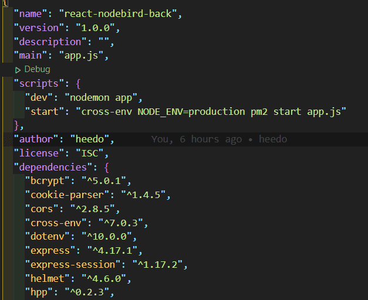The width and height of the screenshot is (368, 300).
Task: Click the git blame annotation 'You, 6 hours ago'
Action: coord(197,139)
